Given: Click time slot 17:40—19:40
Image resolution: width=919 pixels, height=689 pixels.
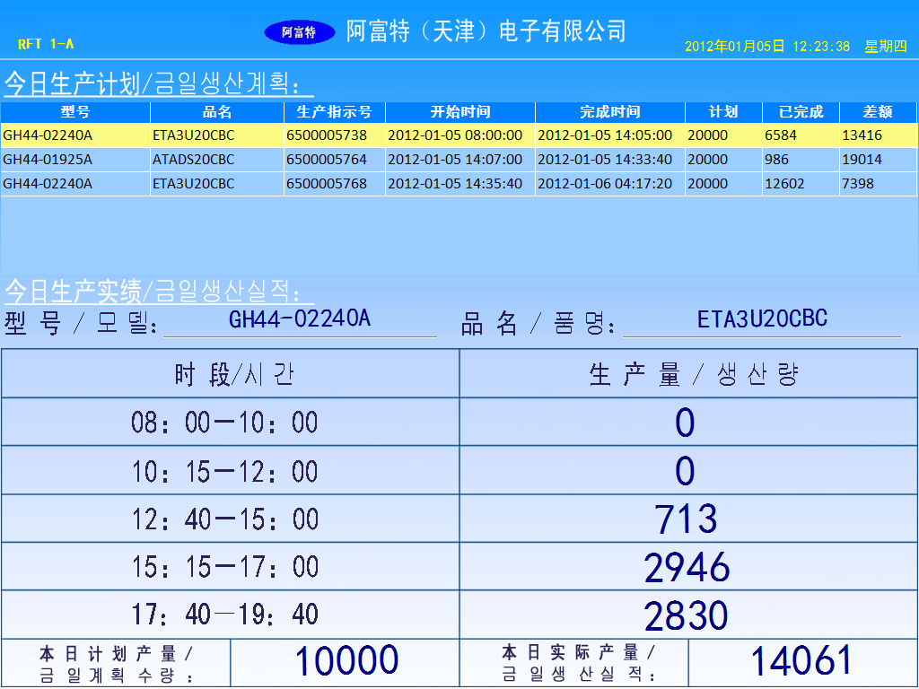Looking at the screenshot, I should [231, 615].
